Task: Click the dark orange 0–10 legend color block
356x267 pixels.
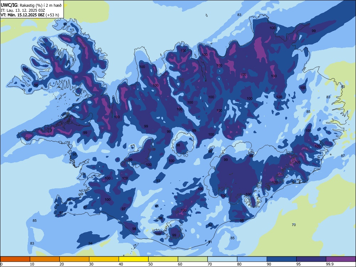Action: point(15,259)
